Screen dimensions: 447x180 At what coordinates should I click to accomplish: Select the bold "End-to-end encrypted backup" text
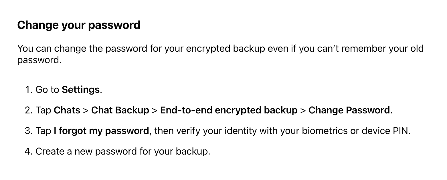(x=229, y=110)
